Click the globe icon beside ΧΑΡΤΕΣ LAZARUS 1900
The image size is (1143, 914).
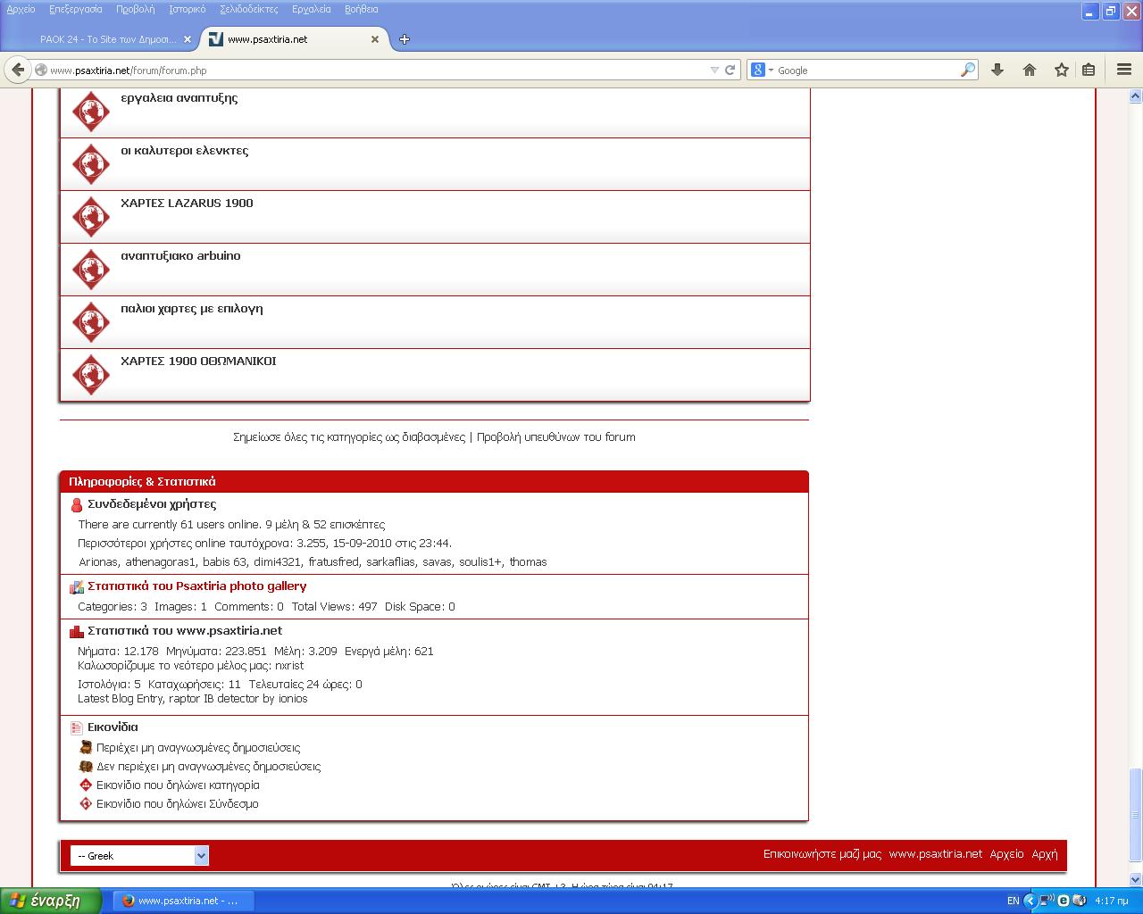click(x=90, y=217)
